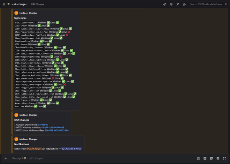This screenshot has width=230, height=164.
Task: Select the GiveNamedItem signature name
Action: coord(22,41)
